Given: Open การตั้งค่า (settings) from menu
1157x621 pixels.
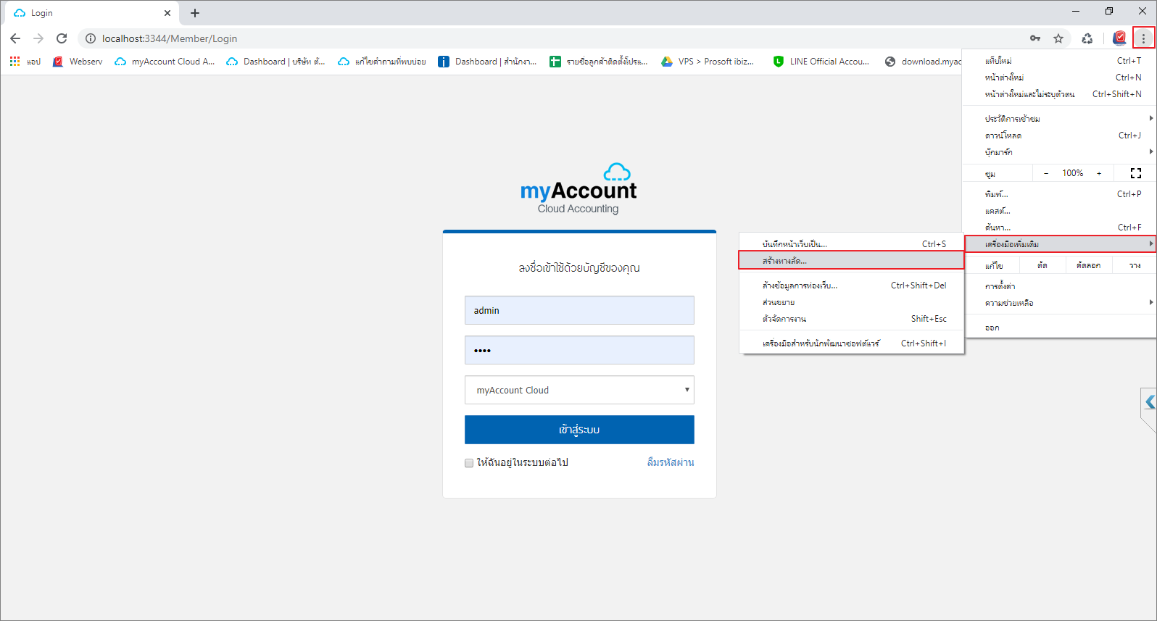Looking at the screenshot, I should click(1060, 286).
